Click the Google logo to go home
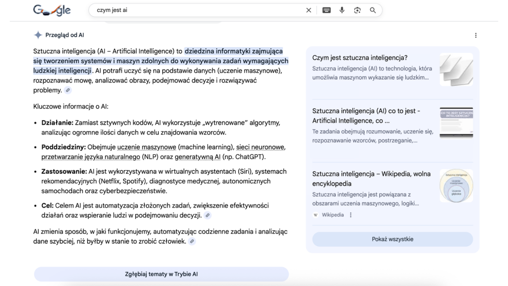Screen dimensions: 508x286 52,9
